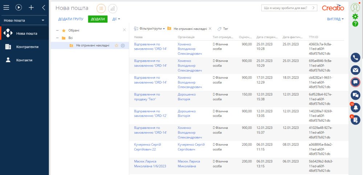
Task: Remove 'Не отримані накладні' filter with X
Action: point(210,29)
